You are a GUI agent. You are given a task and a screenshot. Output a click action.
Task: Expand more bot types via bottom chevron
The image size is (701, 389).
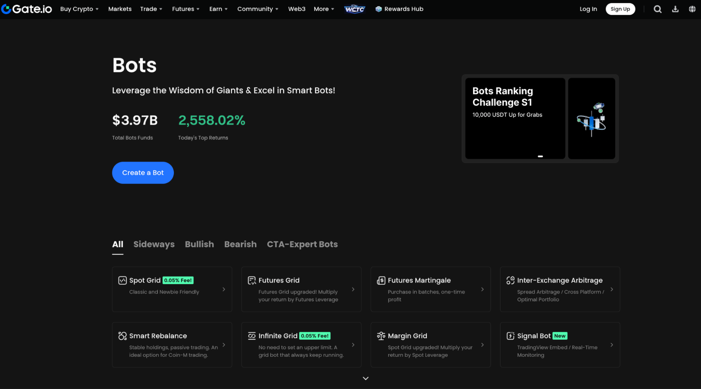coord(365,378)
